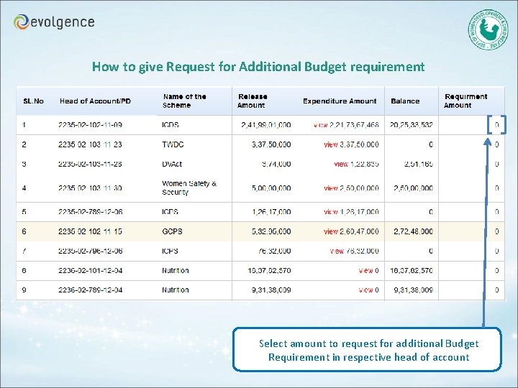
Task: Open the view link for ICDS expenditure
Action: coord(320,125)
